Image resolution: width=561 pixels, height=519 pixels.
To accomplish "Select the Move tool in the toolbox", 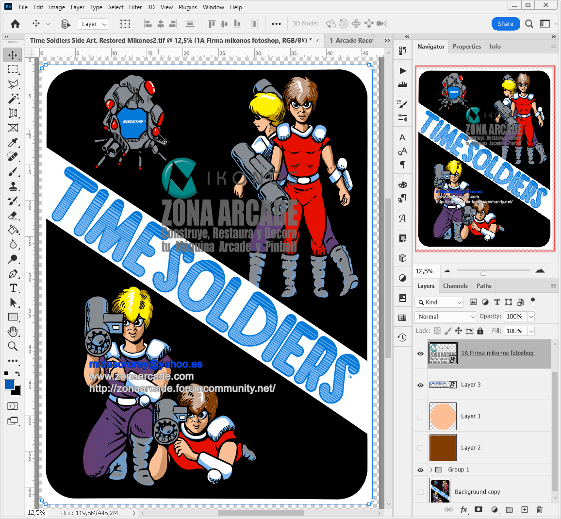I will [x=13, y=55].
